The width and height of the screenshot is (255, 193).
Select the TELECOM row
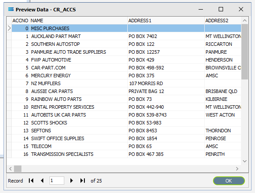point(126,146)
